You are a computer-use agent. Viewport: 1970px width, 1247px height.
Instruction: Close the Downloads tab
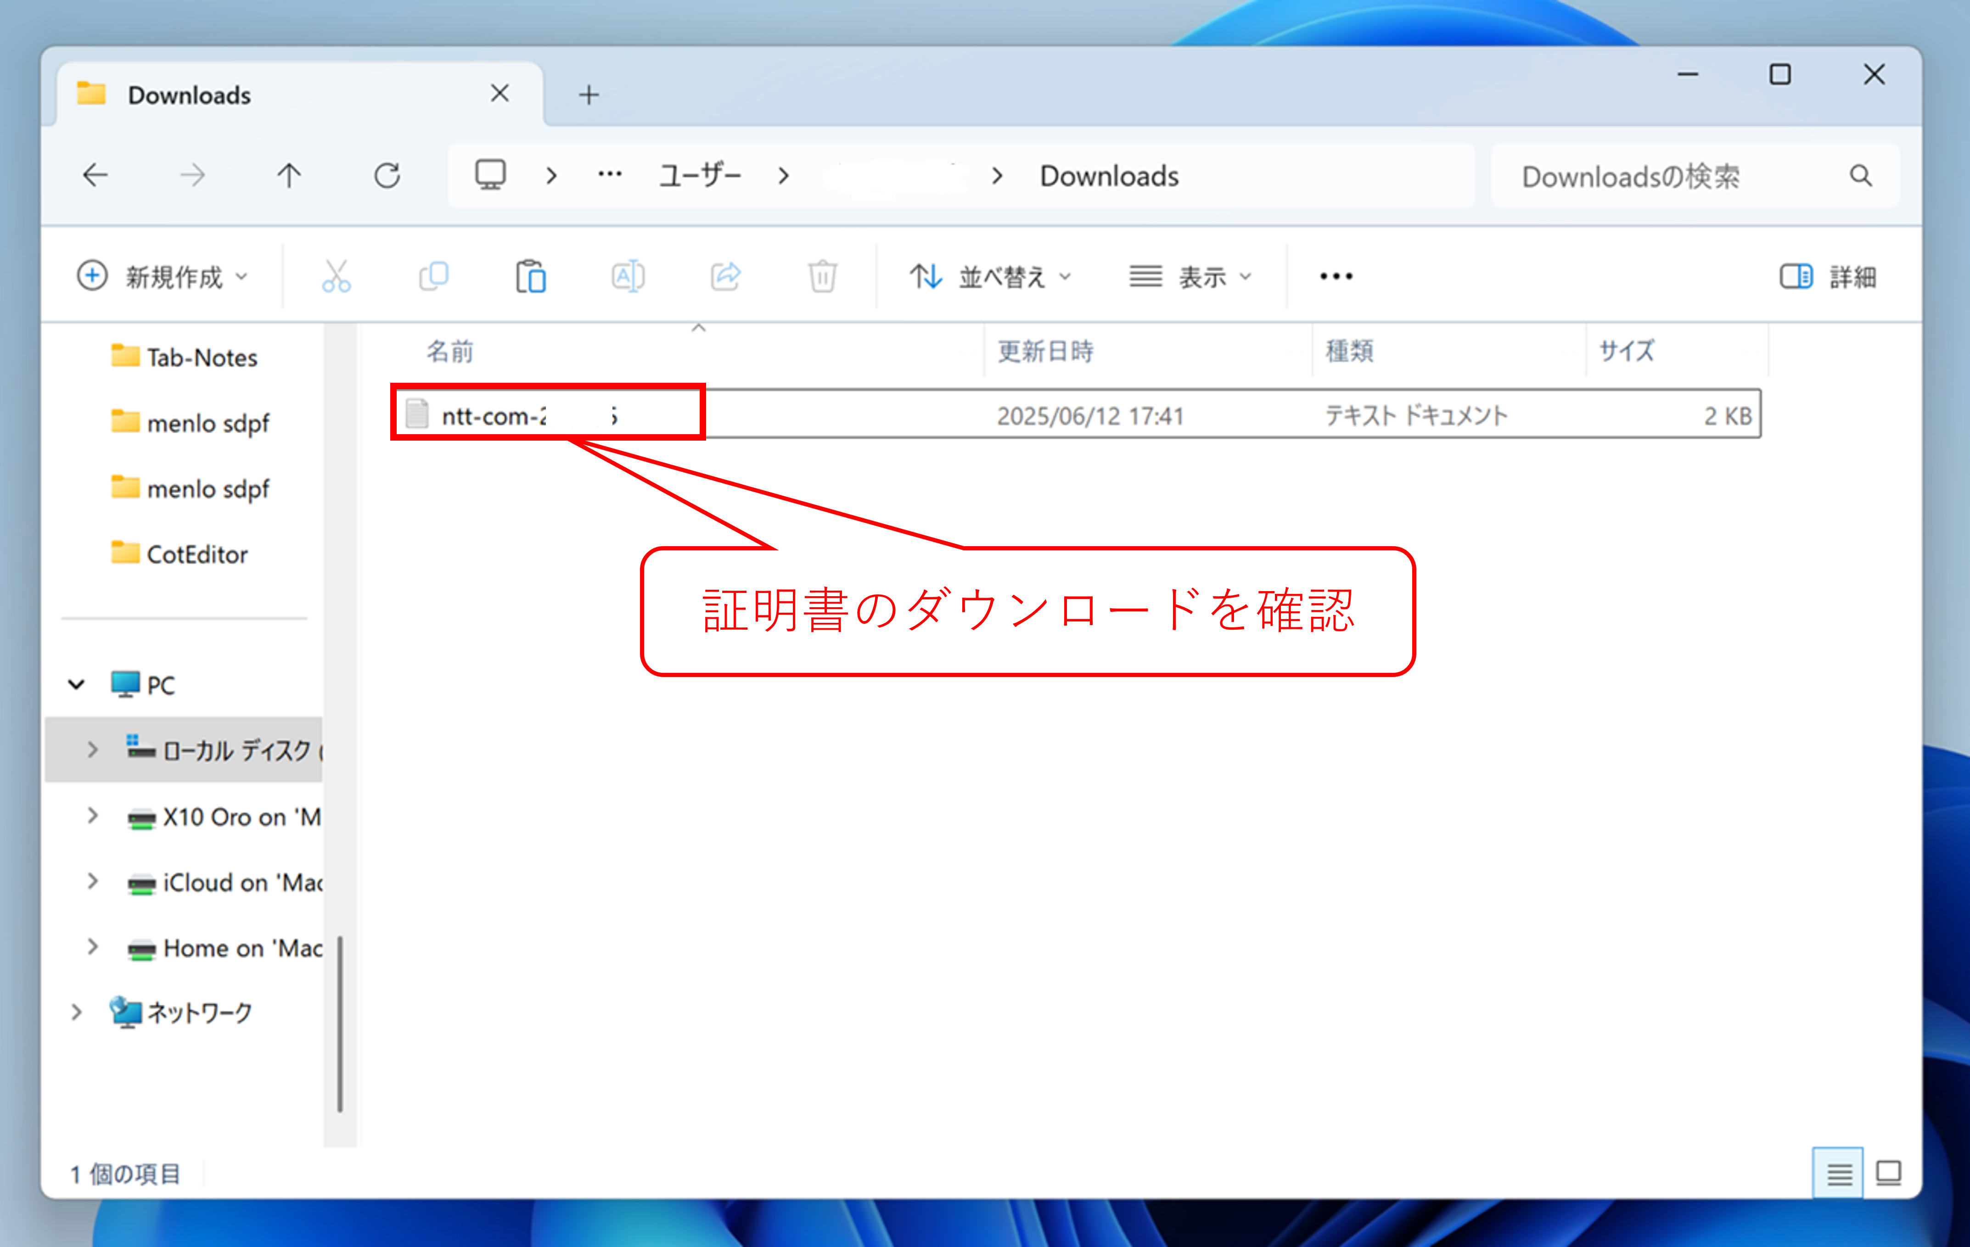[499, 93]
